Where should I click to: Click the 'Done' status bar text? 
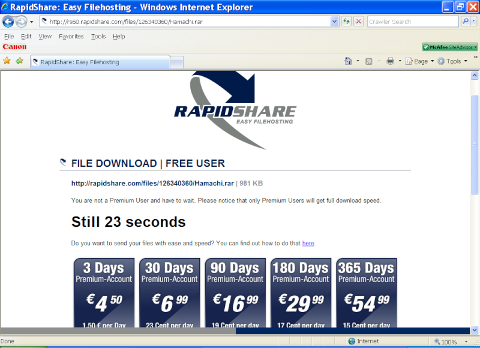tap(7, 341)
